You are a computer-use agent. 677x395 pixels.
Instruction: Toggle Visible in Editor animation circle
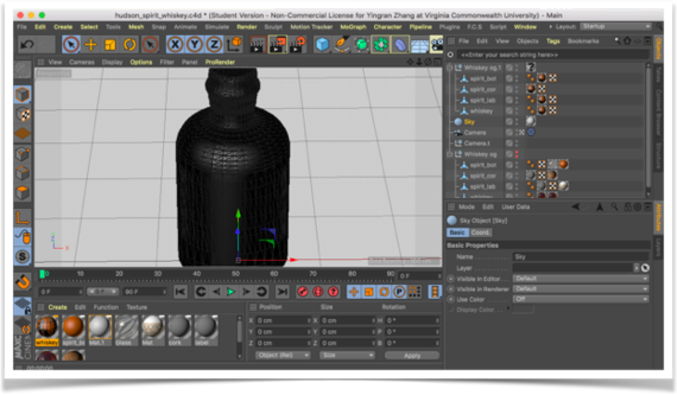click(x=451, y=279)
